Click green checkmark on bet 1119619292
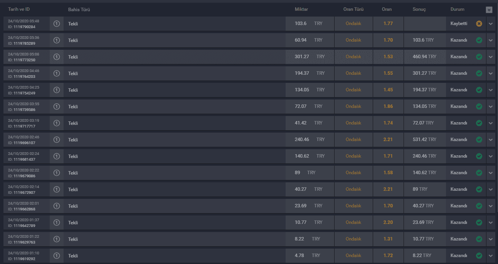 479,256
